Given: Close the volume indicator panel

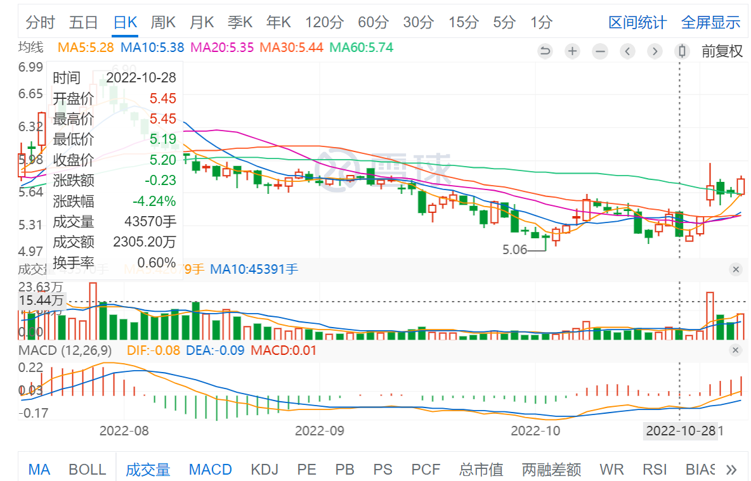Looking at the screenshot, I should pos(736,269).
